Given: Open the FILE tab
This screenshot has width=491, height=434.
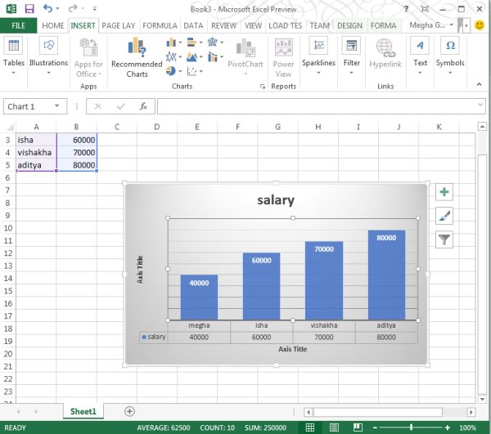Looking at the screenshot, I should coord(19,25).
